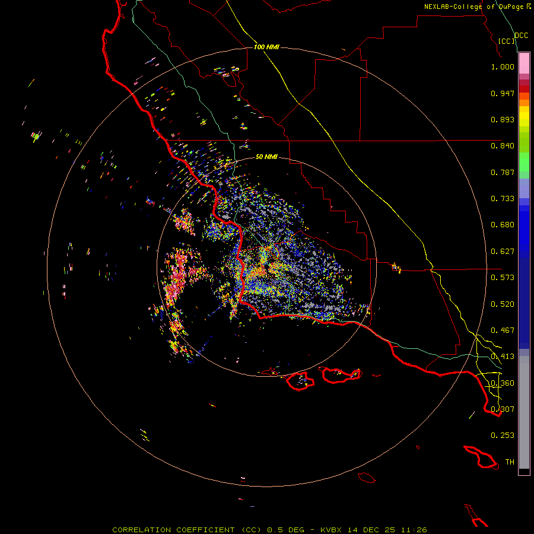Viewport: 534px width, 534px height.
Task: Click the 0.947 scale value
Action: pyautogui.click(x=503, y=93)
